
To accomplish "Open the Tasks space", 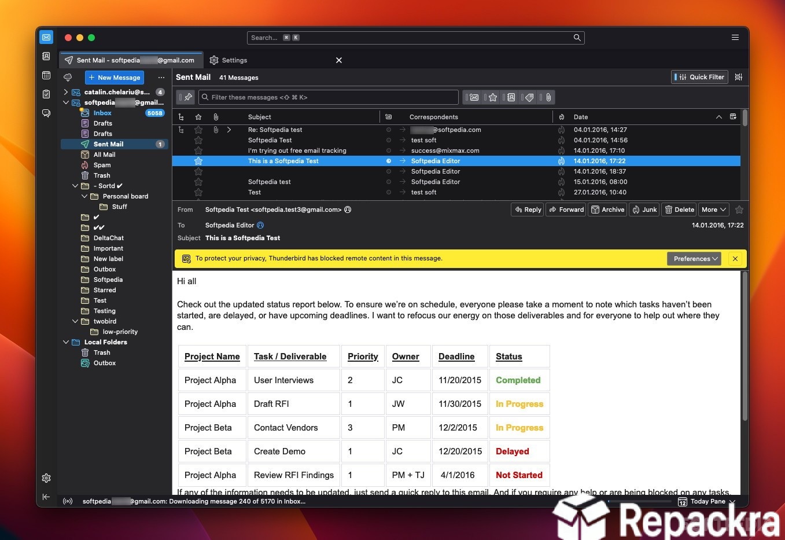I will (x=46, y=94).
